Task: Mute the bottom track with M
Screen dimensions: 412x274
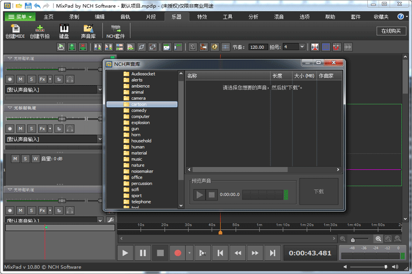Action: pos(21,211)
